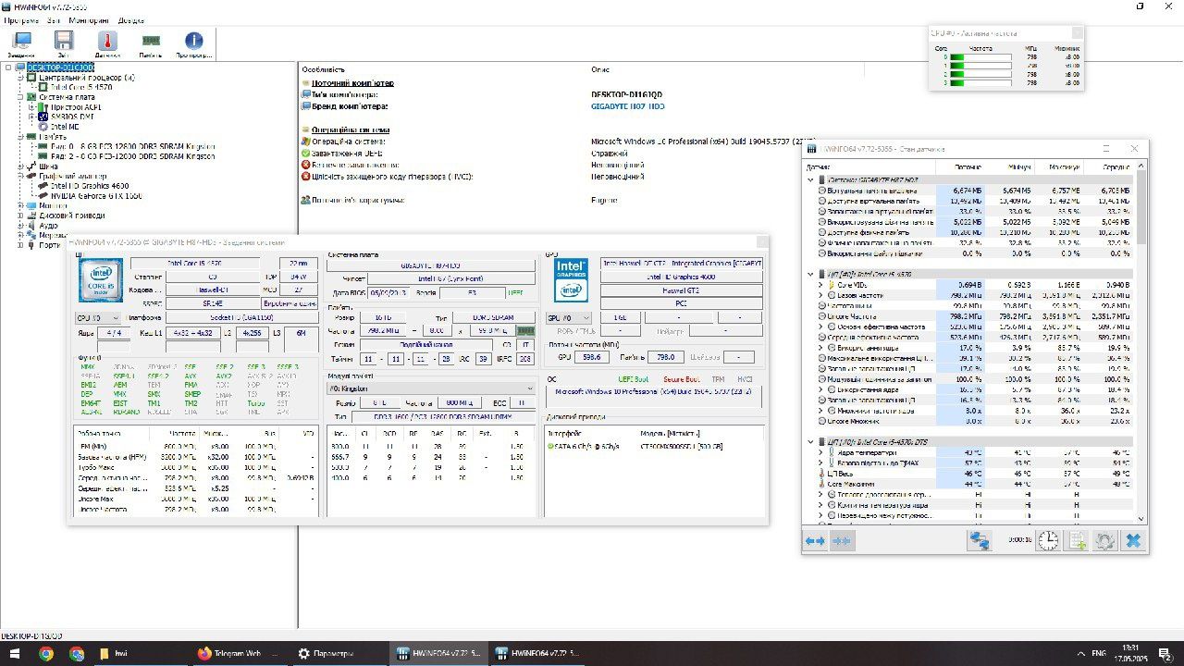Collapse the DESKTOP root node in the tree
1184x666 pixels.
pos(8,68)
